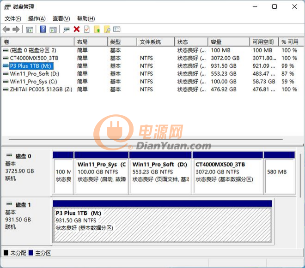Click the disk connect toolbar icon
The height and width of the screenshot is (268, 305).
click(x=67, y=30)
